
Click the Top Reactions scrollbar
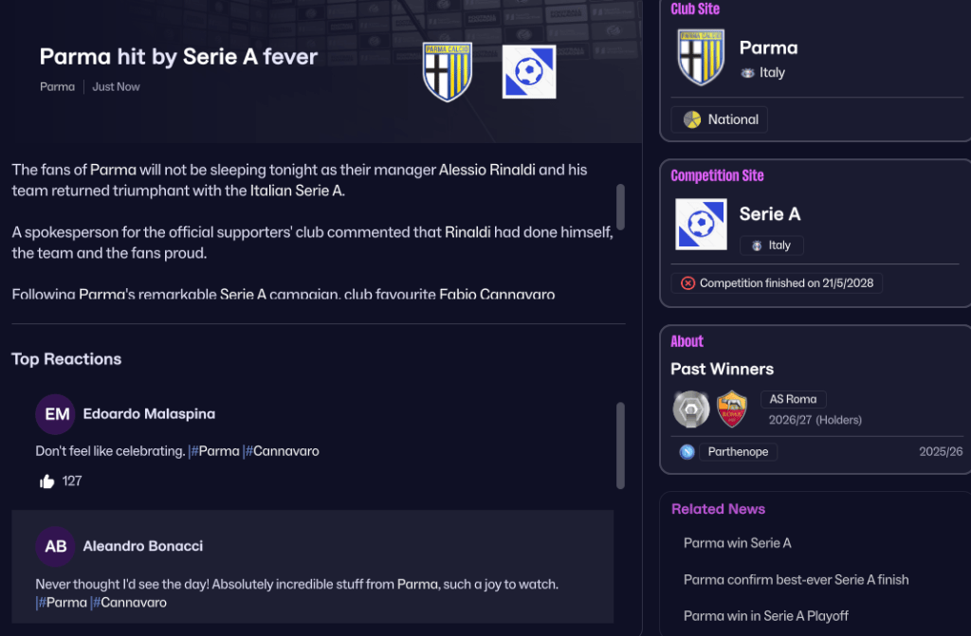coord(620,445)
